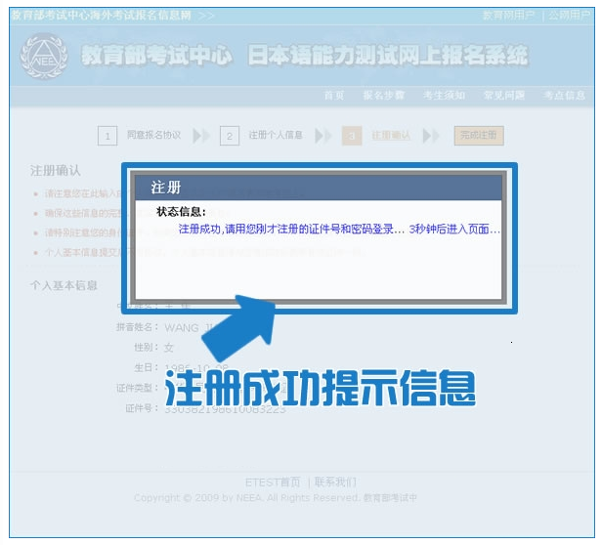Click the 注册确认 step label
The image size is (602, 545).
391,135
